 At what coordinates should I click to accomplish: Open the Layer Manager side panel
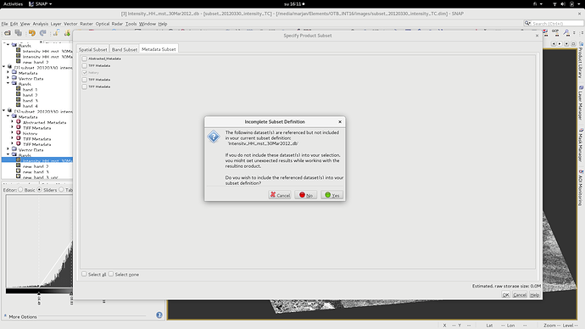tap(581, 103)
